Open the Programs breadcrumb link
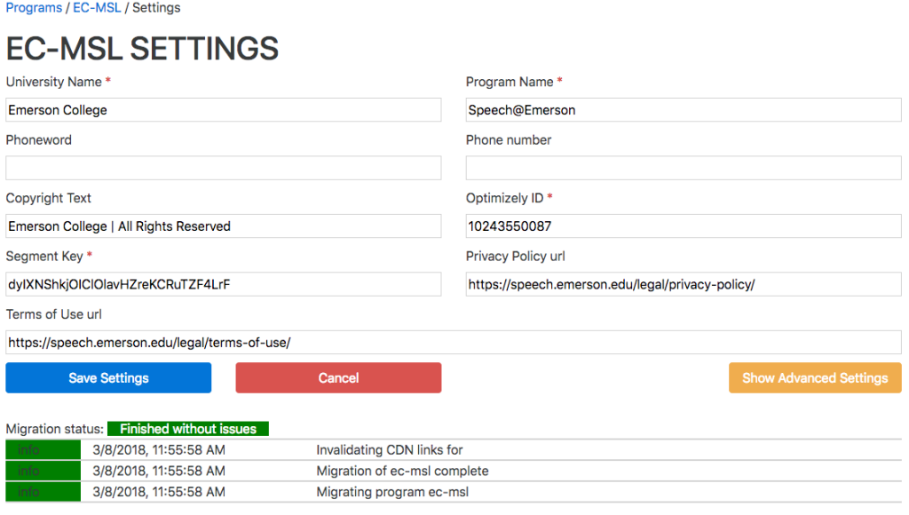909x515 pixels. coord(34,8)
